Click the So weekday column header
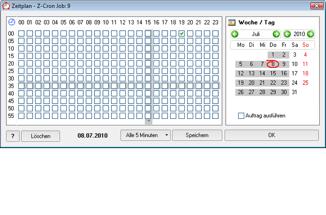The image size is (326, 215). tap(305, 45)
